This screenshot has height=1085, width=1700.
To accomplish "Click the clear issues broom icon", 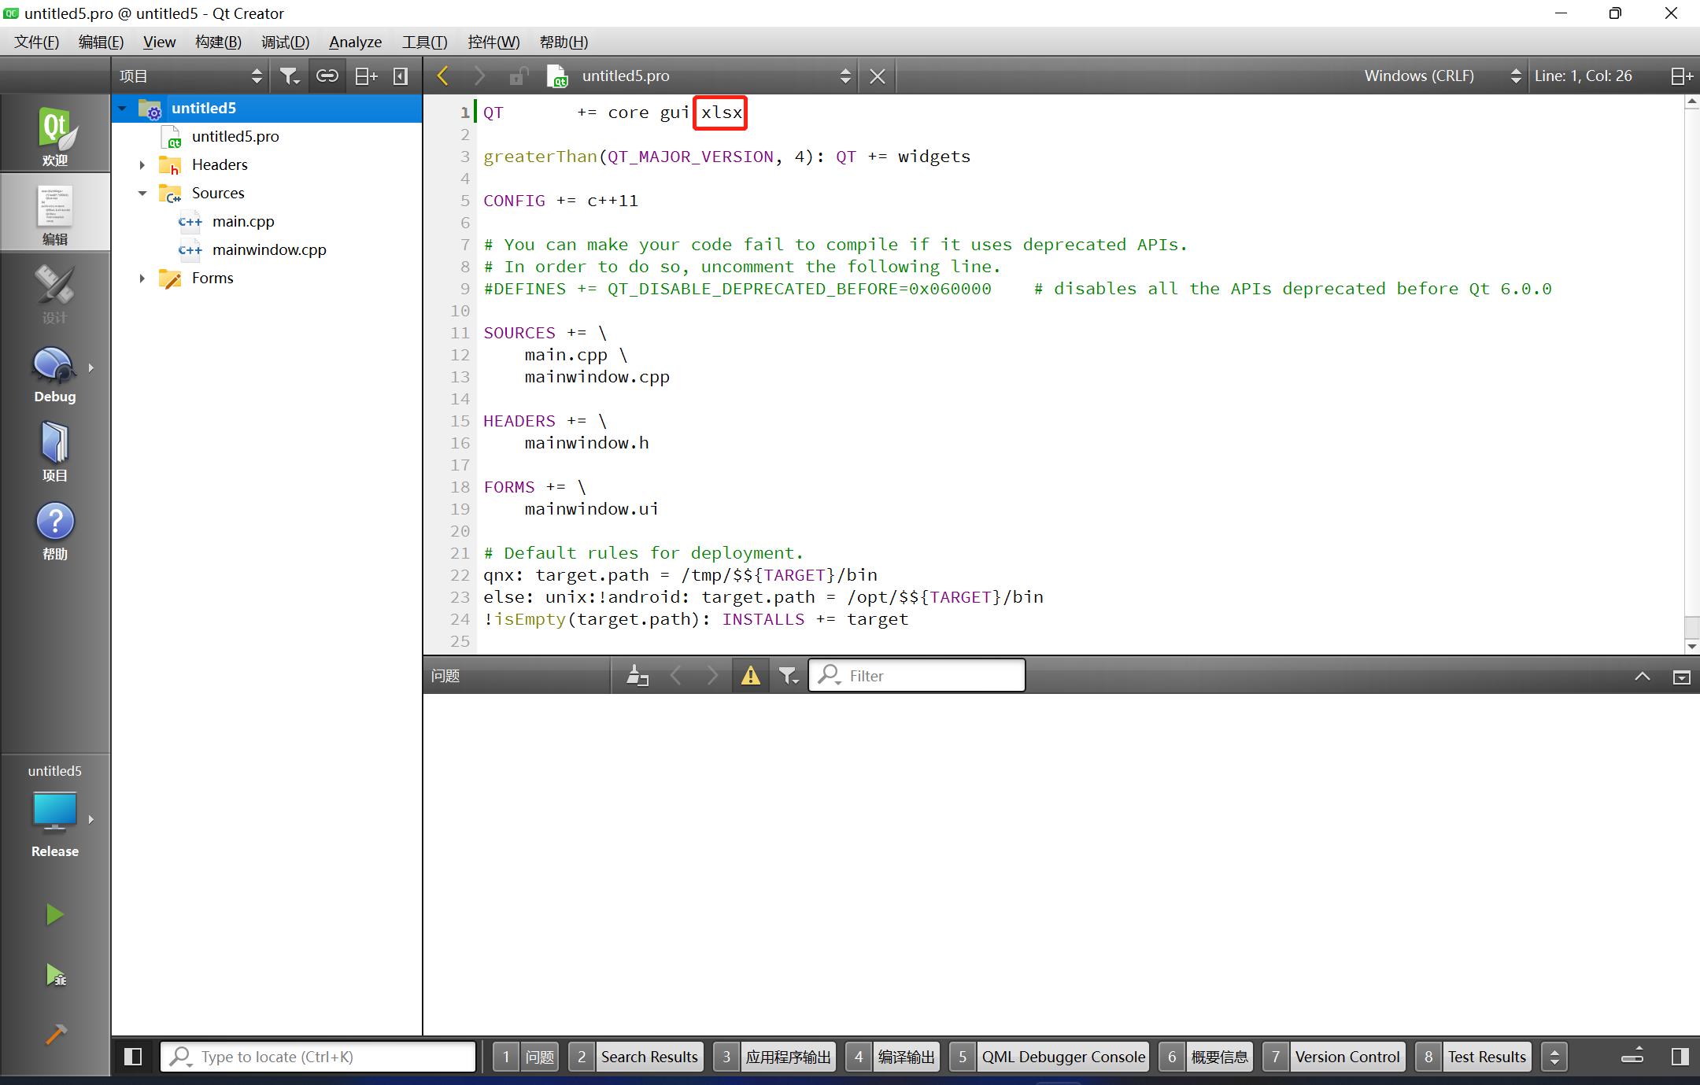I will (x=637, y=676).
